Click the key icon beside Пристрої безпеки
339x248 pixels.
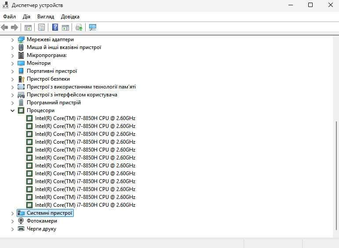coord(21,79)
